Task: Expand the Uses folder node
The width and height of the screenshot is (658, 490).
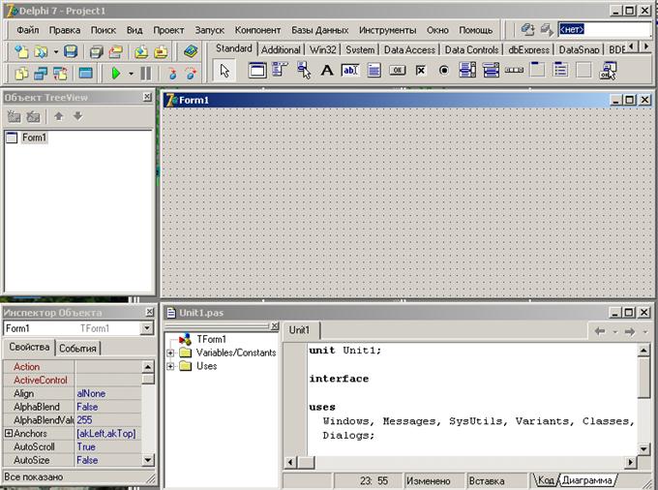Action: 170,366
